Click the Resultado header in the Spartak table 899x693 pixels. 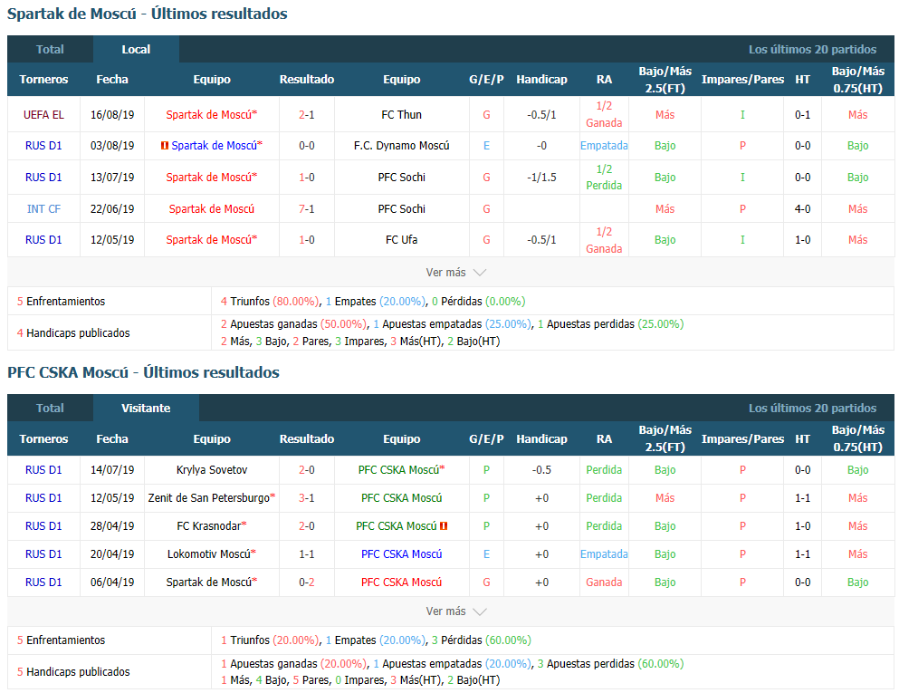pyautogui.click(x=307, y=80)
